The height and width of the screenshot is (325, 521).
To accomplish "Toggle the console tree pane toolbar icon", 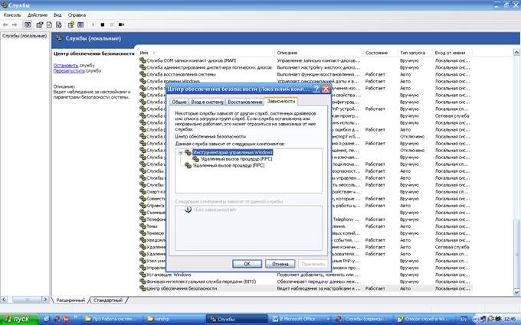I will point(28,25).
